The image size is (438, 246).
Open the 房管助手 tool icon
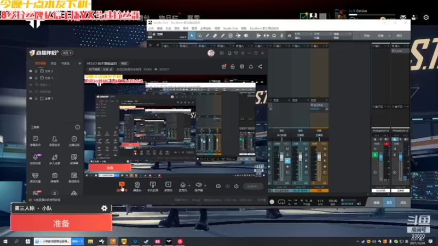click(x=54, y=141)
